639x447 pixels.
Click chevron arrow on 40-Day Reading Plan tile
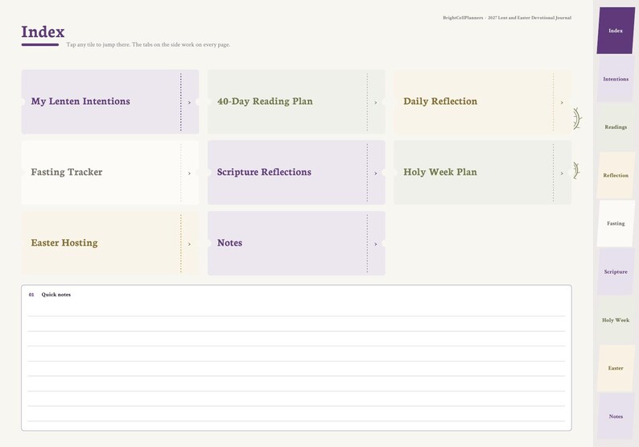coord(376,102)
